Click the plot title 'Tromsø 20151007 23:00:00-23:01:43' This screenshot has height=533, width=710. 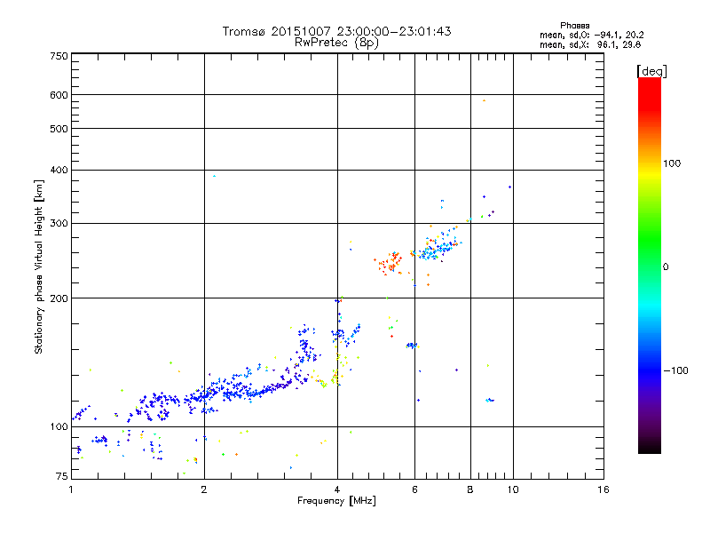point(336,31)
